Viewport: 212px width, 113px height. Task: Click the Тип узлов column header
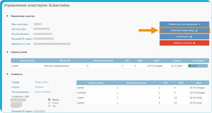click(64, 61)
